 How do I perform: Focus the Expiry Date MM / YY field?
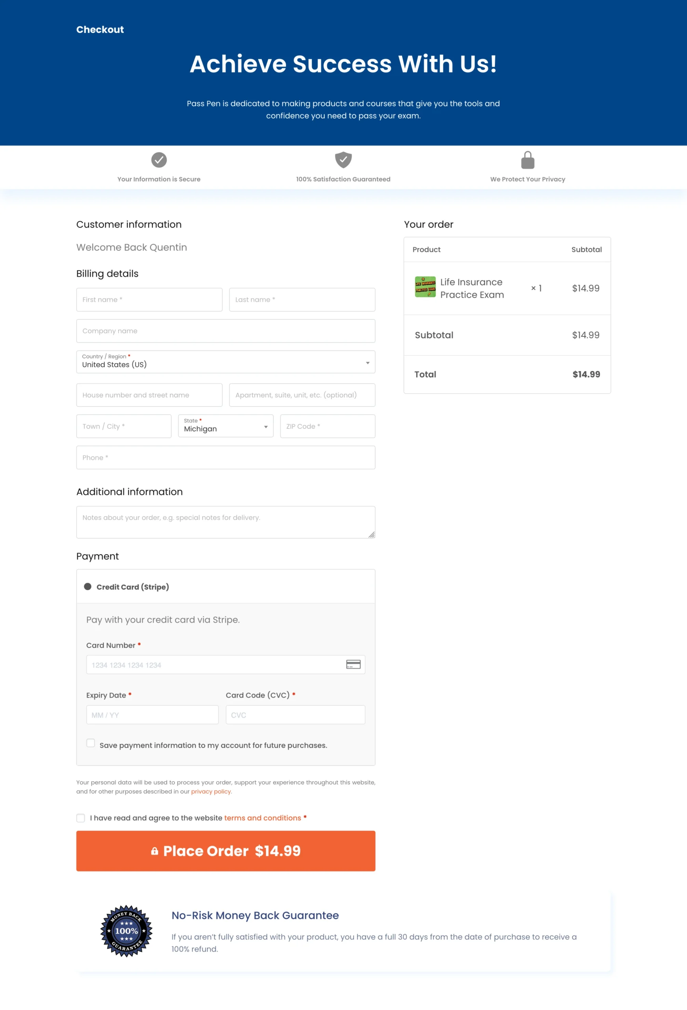[x=152, y=715]
